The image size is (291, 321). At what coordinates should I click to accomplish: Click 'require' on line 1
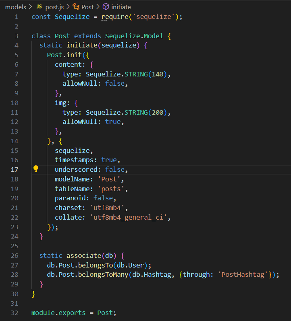tap(115, 17)
